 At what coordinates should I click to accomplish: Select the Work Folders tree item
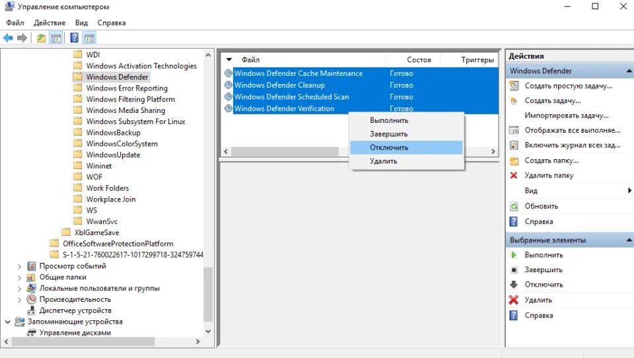(x=107, y=188)
